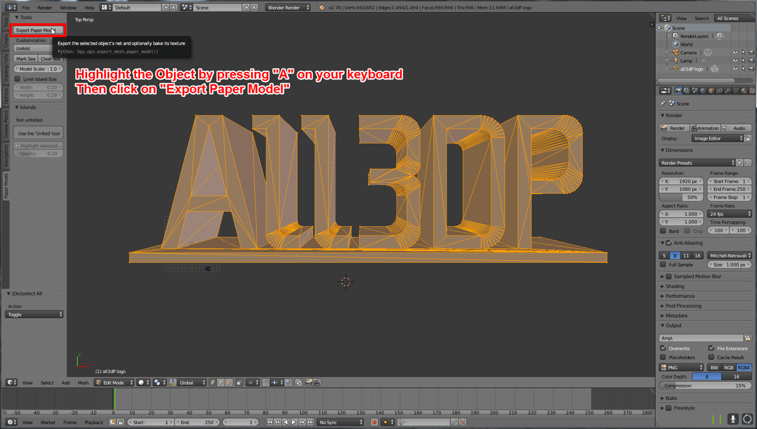
Task: Select the RGBA color mode
Action: point(744,367)
